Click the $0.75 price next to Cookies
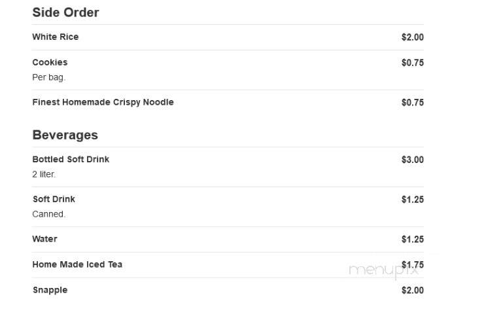501x324 pixels. click(413, 63)
